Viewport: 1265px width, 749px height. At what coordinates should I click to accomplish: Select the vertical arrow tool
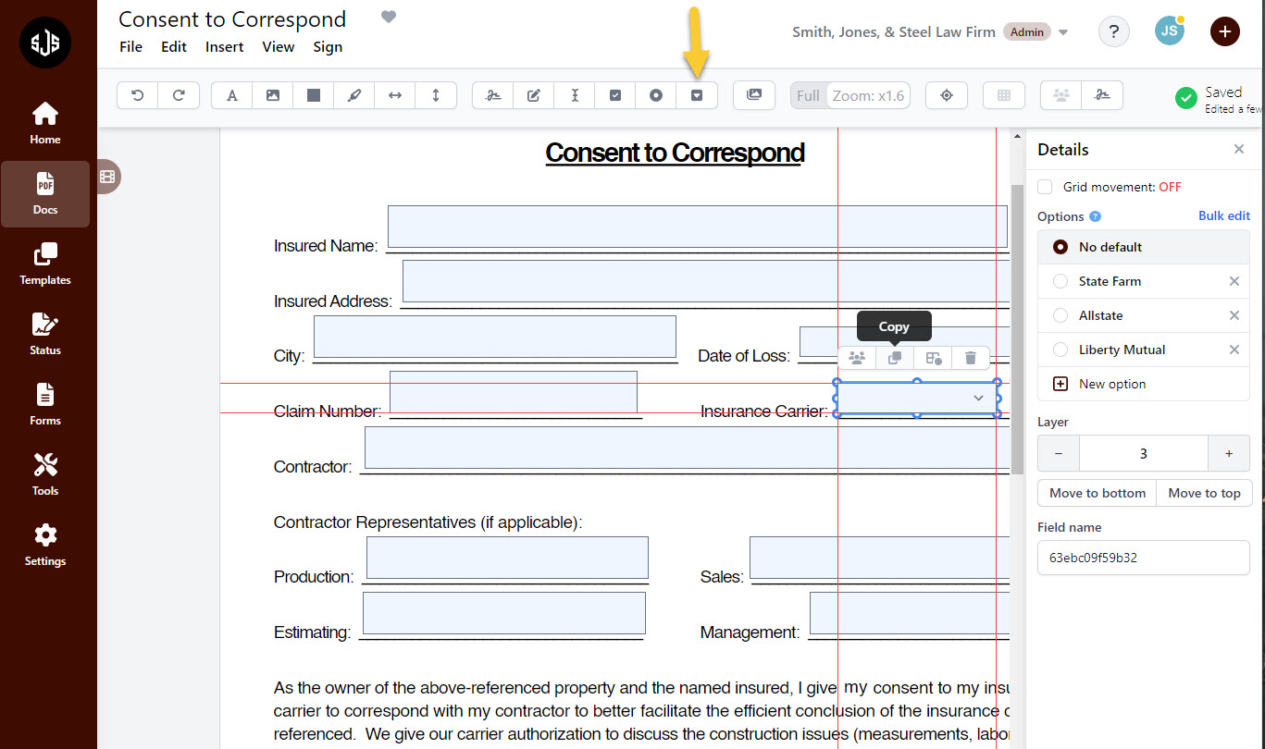click(x=435, y=95)
